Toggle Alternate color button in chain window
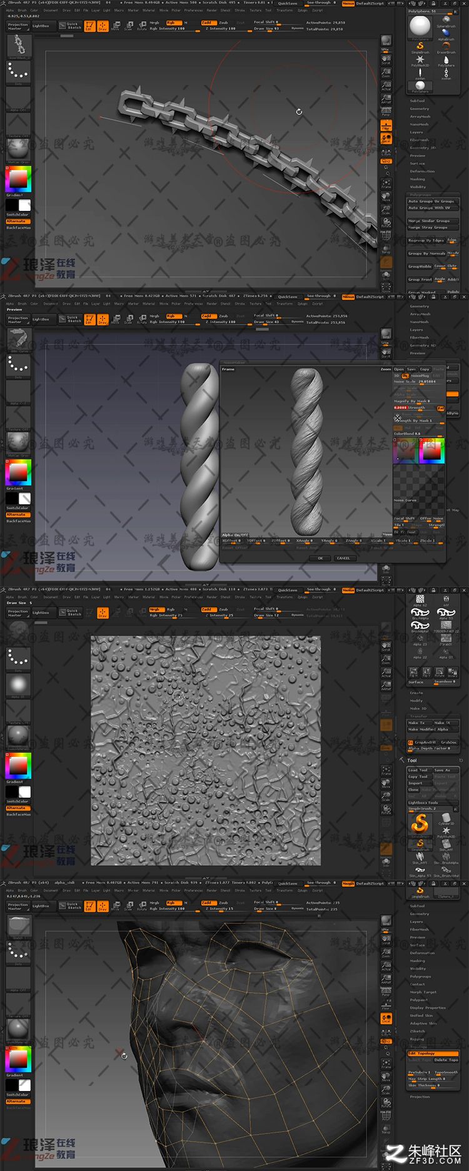The height and width of the screenshot is (1171, 469). click(18, 221)
